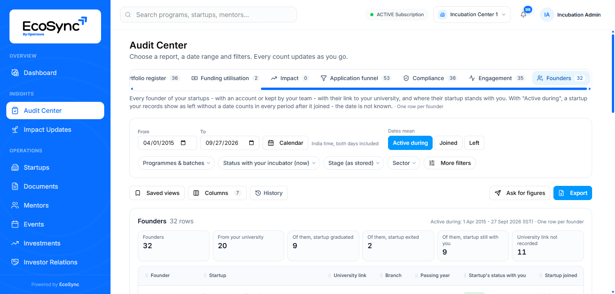Viewport: 615px width, 294px height.
Task: Open notifications bell icon
Action: [x=523, y=15]
